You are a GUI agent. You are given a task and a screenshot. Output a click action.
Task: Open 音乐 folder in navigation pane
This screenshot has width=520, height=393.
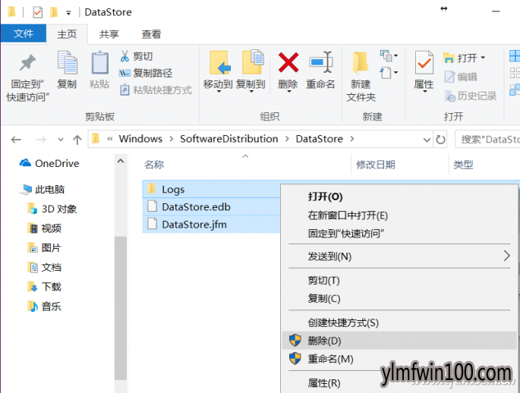(x=44, y=307)
